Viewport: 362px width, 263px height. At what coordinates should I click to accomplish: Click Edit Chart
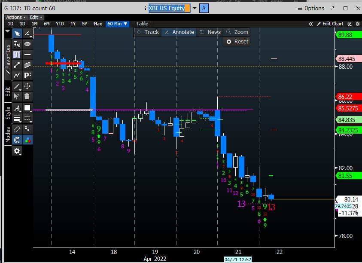tap(330, 24)
